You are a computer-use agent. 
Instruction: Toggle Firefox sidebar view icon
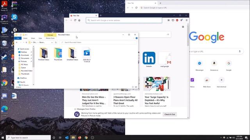tap(173, 20)
